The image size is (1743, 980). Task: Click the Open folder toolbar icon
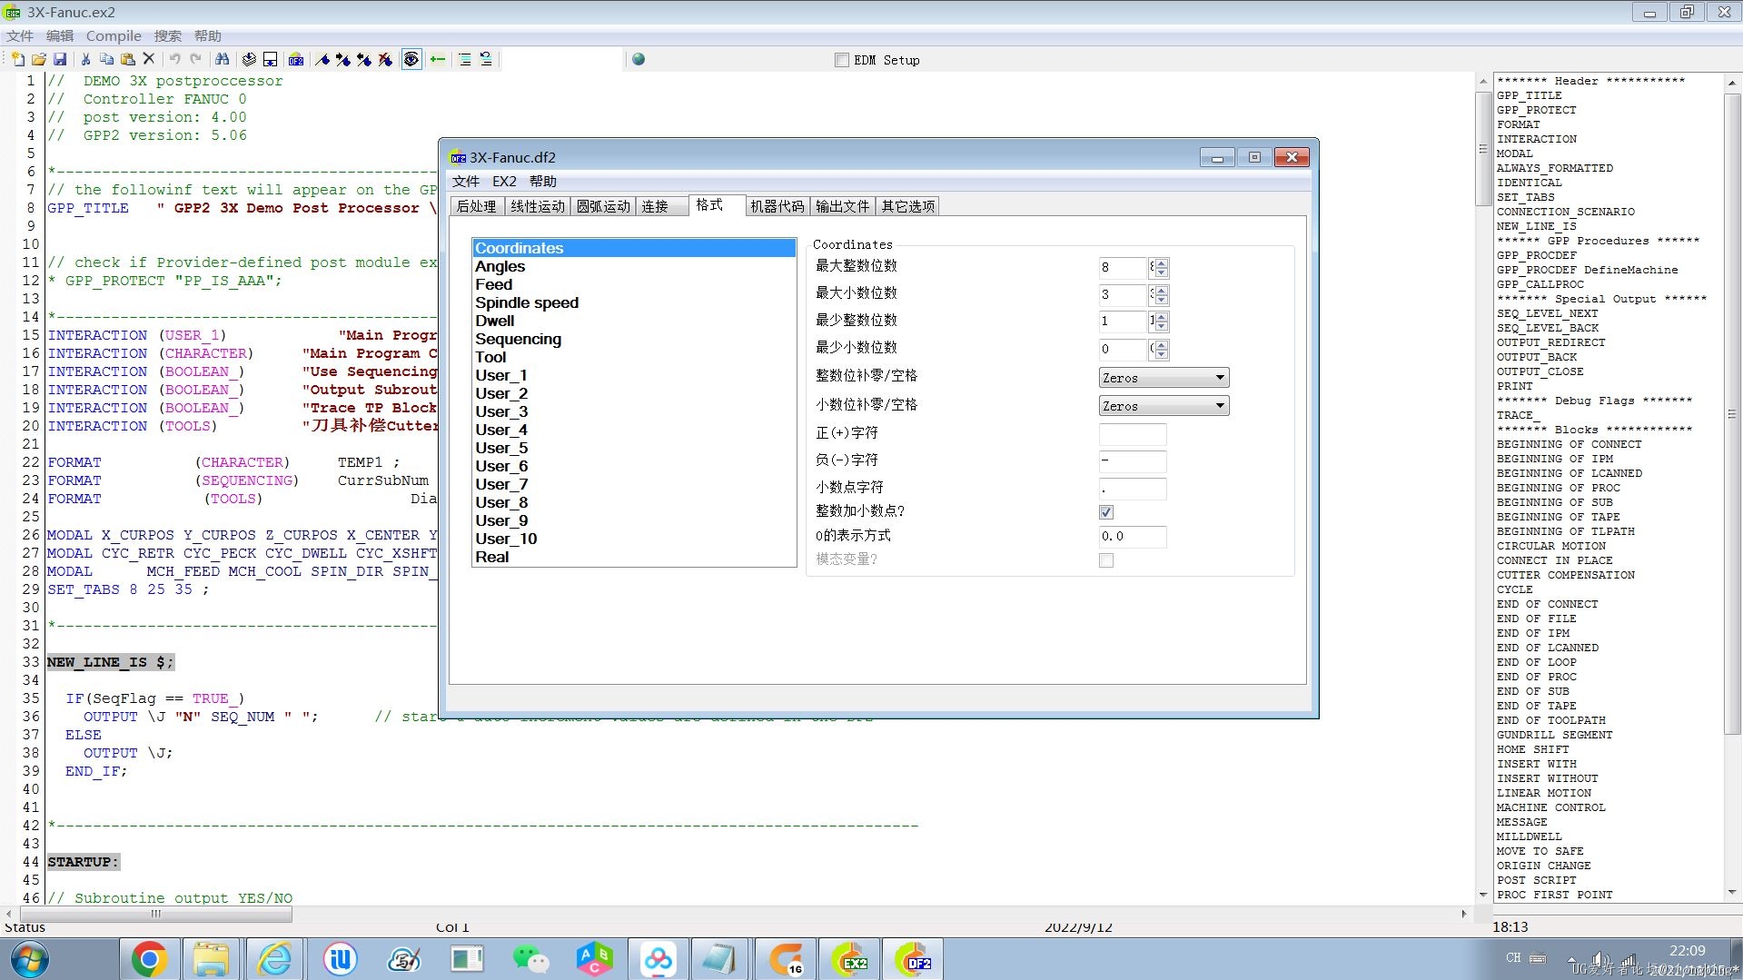(x=38, y=59)
